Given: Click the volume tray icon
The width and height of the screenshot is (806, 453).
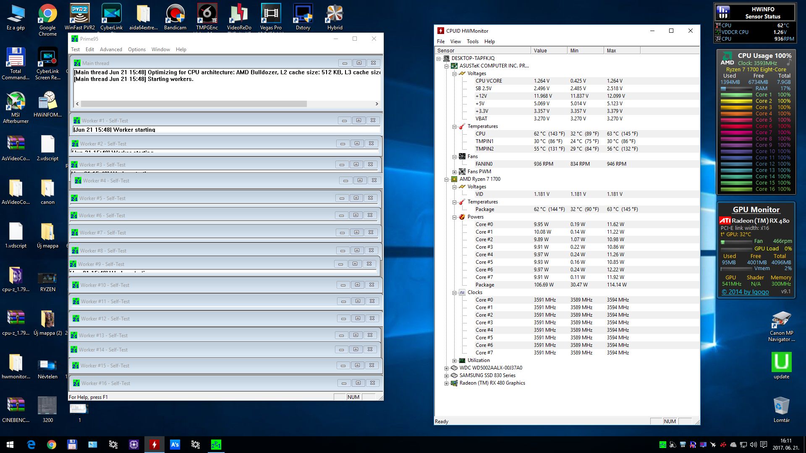Looking at the screenshot, I should pos(754,445).
